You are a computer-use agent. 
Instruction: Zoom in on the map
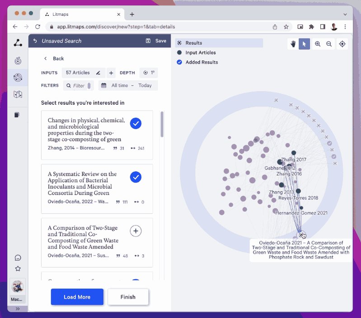(318, 44)
